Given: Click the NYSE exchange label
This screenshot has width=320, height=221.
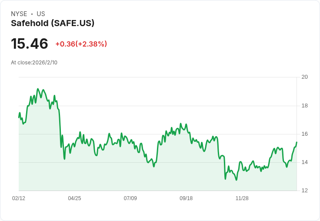Looking at the screenshot, I should pyautogui.click(x=19, y=14).
